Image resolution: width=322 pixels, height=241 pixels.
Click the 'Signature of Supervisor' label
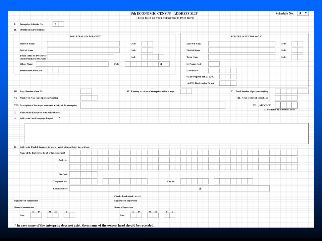126,200
